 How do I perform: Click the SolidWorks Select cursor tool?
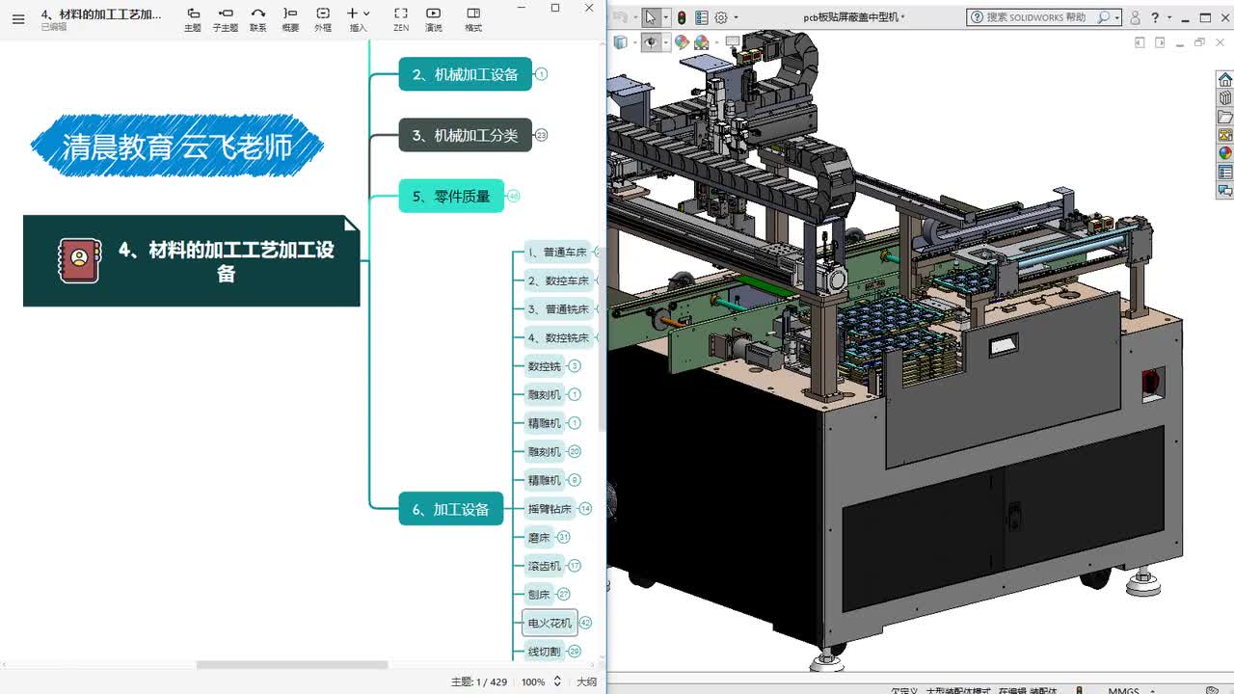(651, 17)
